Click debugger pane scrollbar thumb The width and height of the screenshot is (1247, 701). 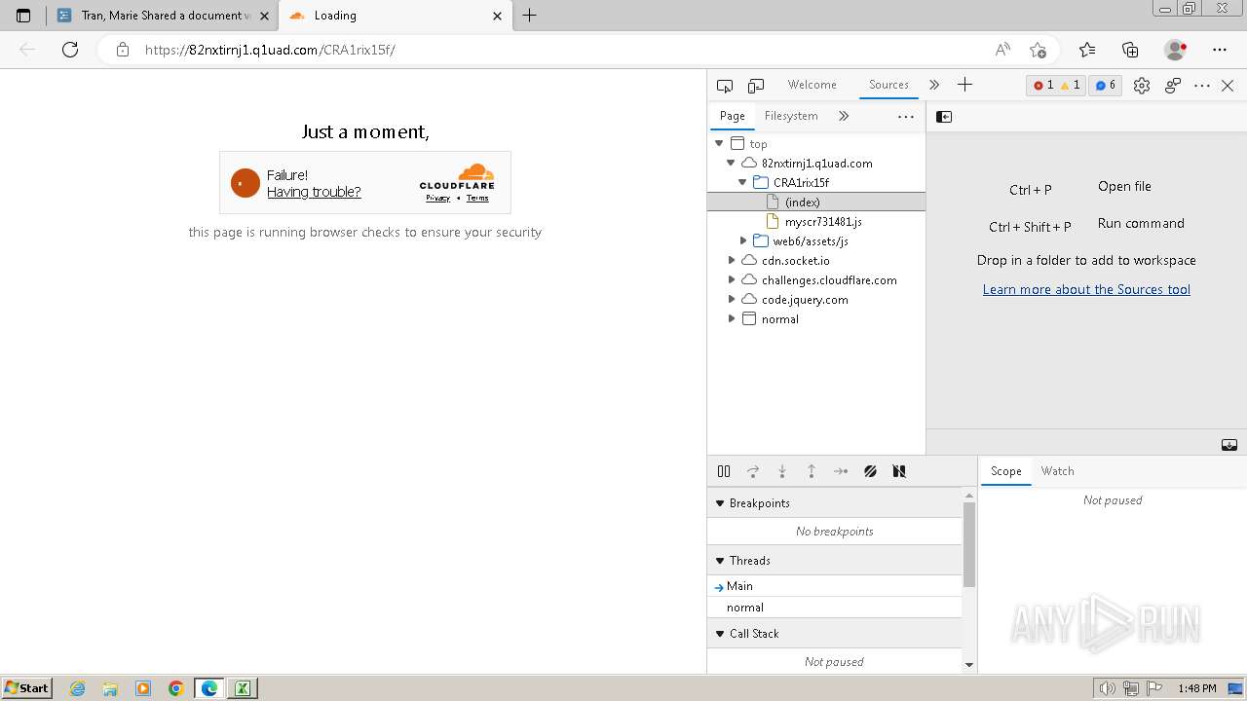968,544
